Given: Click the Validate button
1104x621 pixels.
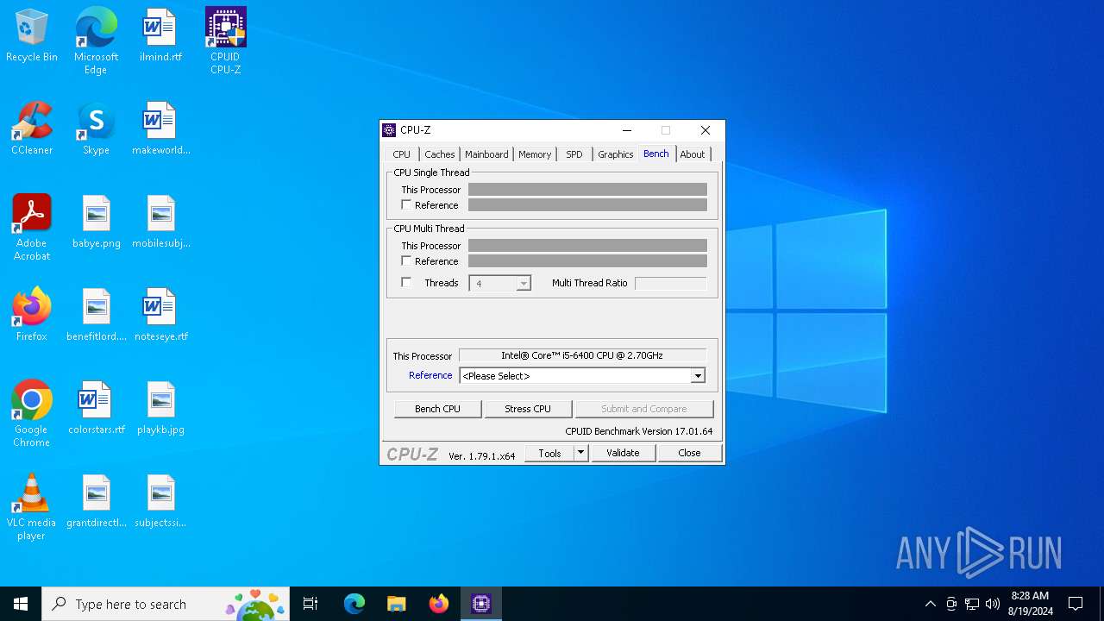Looking at the screenshot, I should (623, 453).
